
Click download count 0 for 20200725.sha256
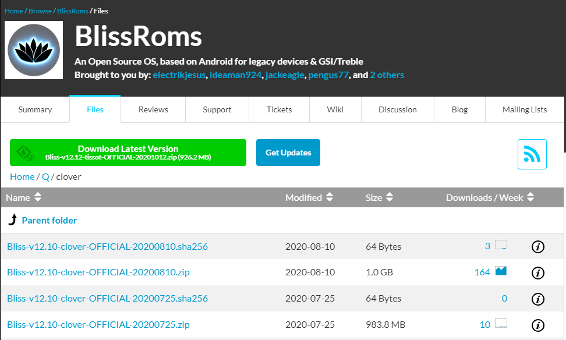(504, 299)
